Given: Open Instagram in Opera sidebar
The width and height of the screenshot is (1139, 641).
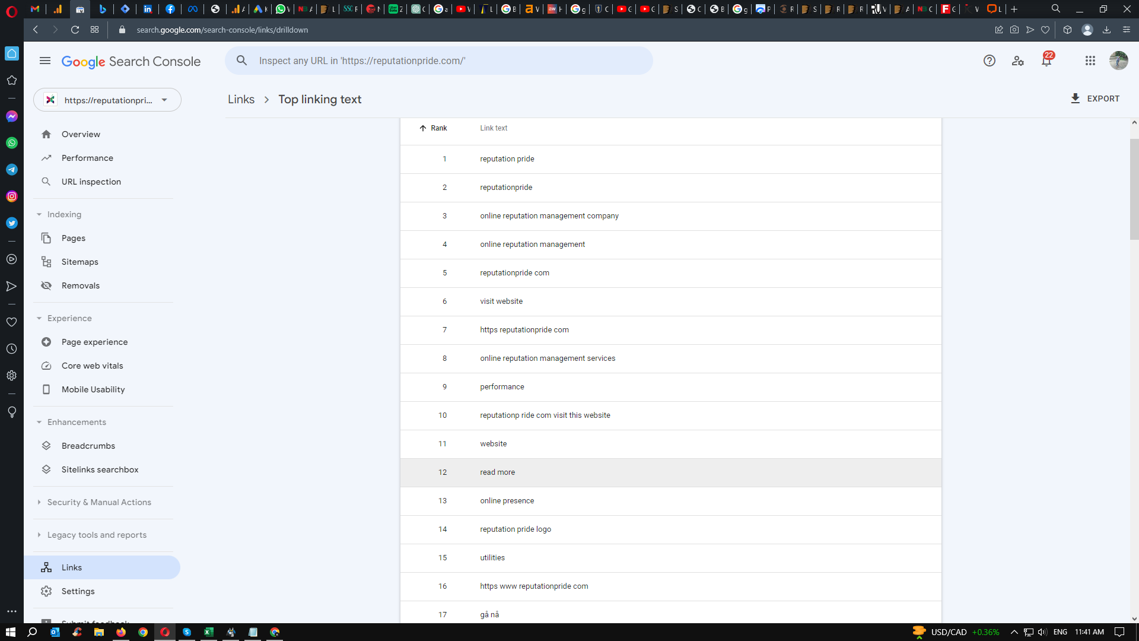Looking at the screenshot, I should pyautogui.click(x=12, y=196).
